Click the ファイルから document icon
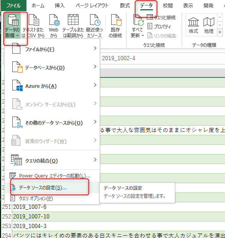The height and width of the screenshot is (238, 225). tap(16, 48)
